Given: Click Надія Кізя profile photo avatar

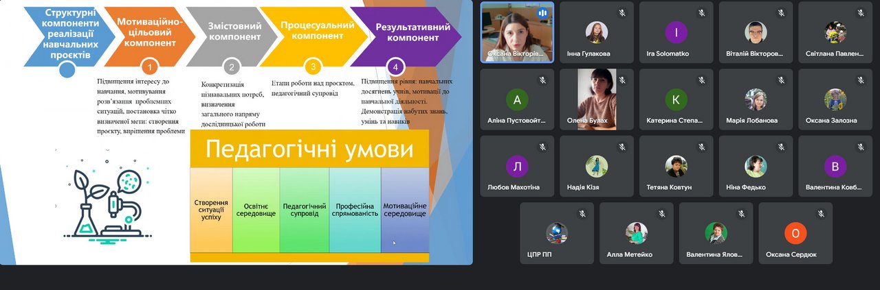Looking at the screenshot, I should [x=597, y=167].
